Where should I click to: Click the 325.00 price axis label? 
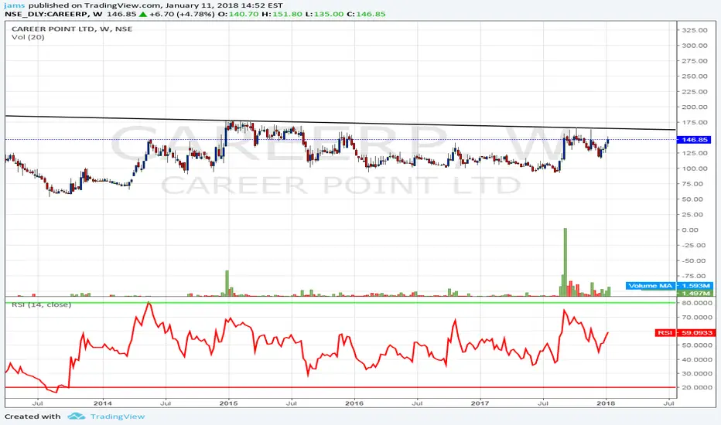click(695, 30)
